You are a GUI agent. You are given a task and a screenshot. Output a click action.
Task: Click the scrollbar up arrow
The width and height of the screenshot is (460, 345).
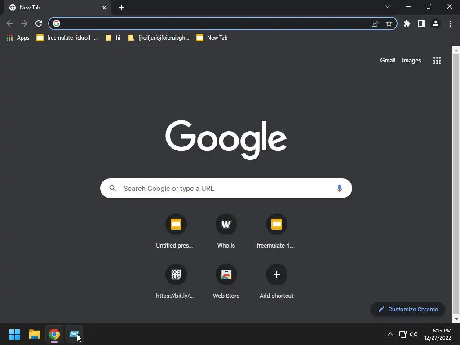(456, 50)
